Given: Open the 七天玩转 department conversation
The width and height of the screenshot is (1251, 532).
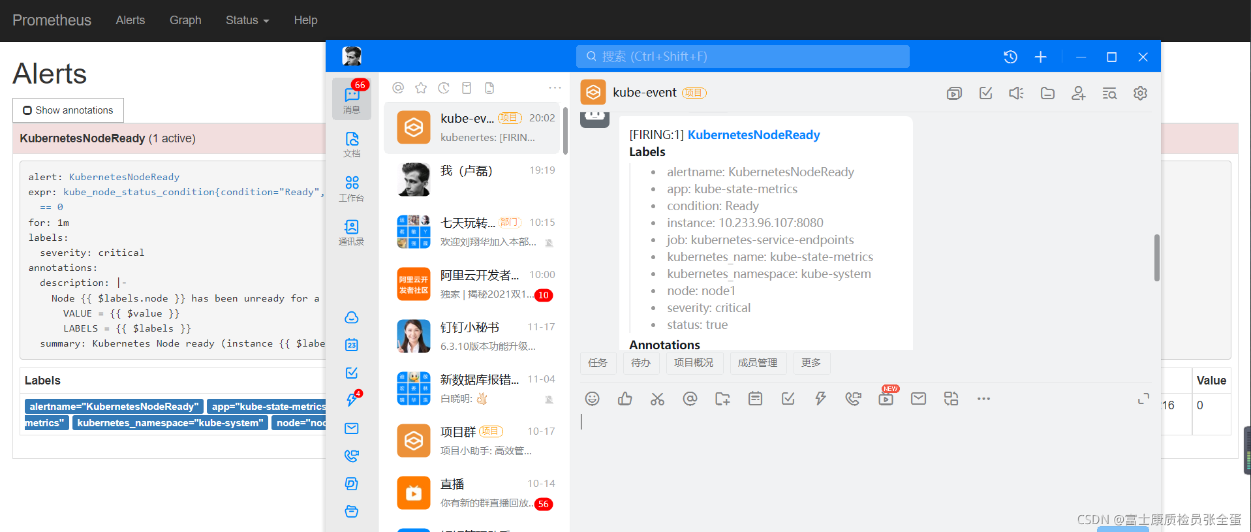Looking at the screenshot, I should [x=472, y=232].
